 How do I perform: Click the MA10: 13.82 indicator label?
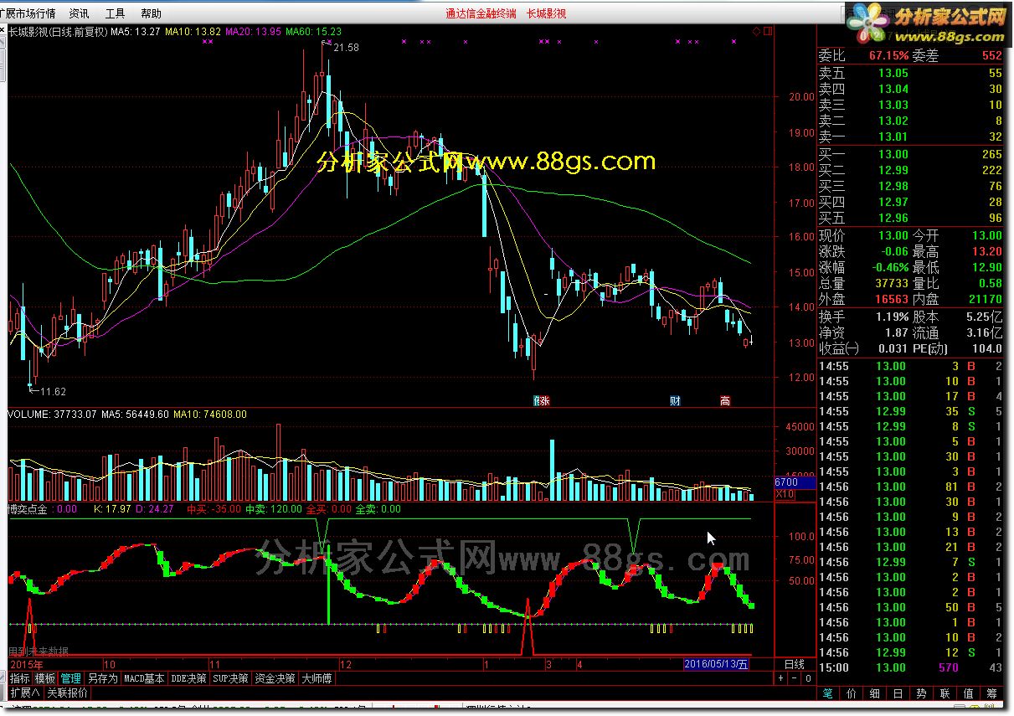pyautogui.click(x=194, y=33)
